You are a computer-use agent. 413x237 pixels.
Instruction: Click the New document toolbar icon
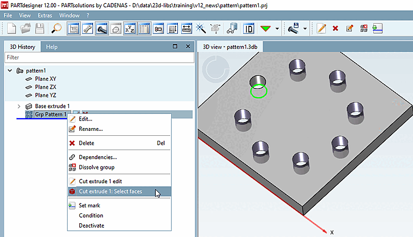coord(11,28)
